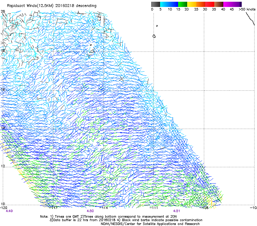Click the note 'Data buffer is 22 hrs from 20160218'
The height and width of the screenshot is (226, 257).
[x=83, y=220]
